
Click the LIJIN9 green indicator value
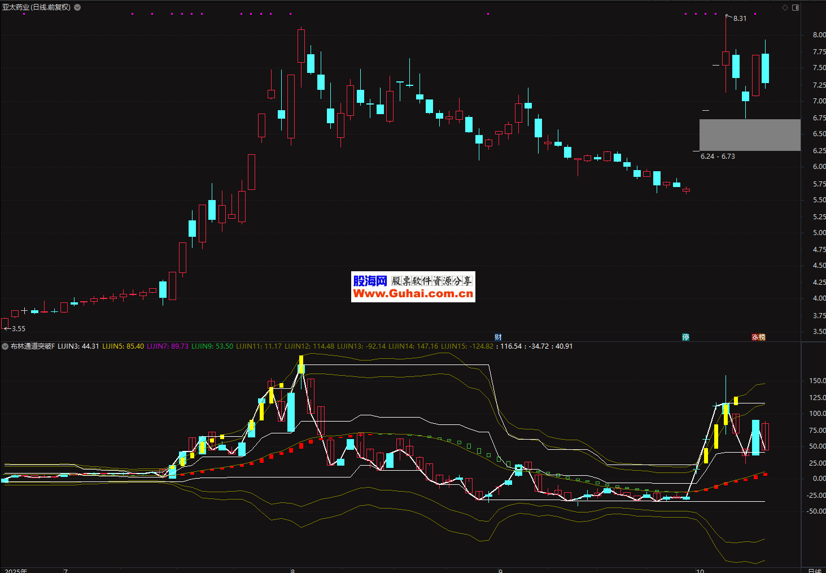click(212, 346)
